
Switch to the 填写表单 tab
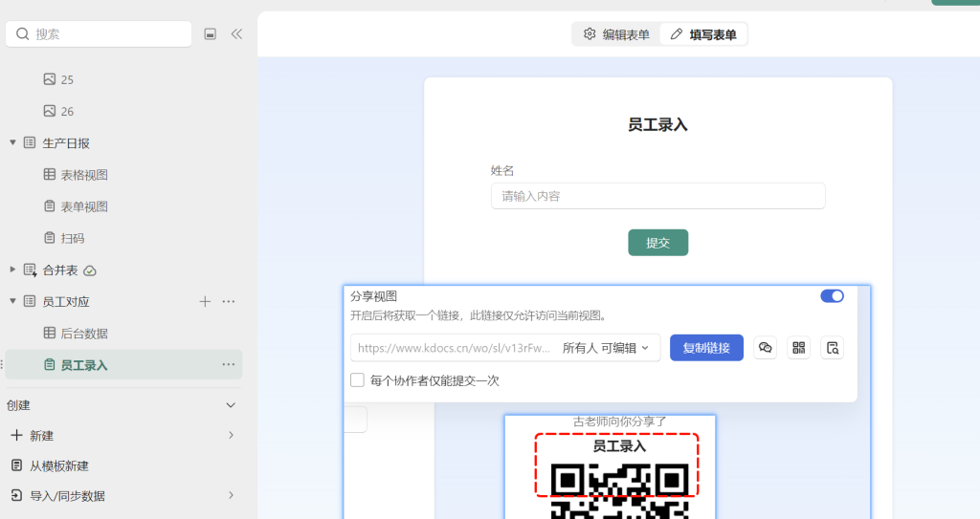[703, 34]
